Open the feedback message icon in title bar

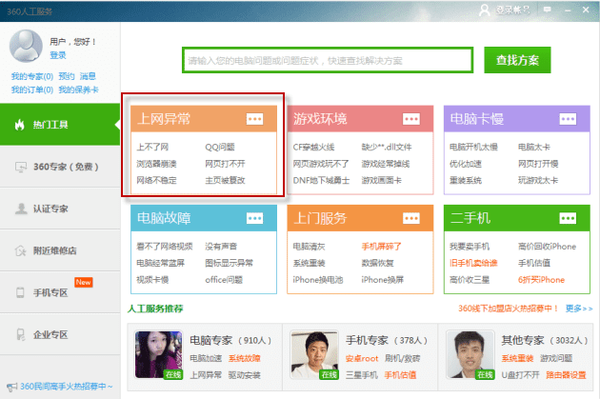(548, 10)
